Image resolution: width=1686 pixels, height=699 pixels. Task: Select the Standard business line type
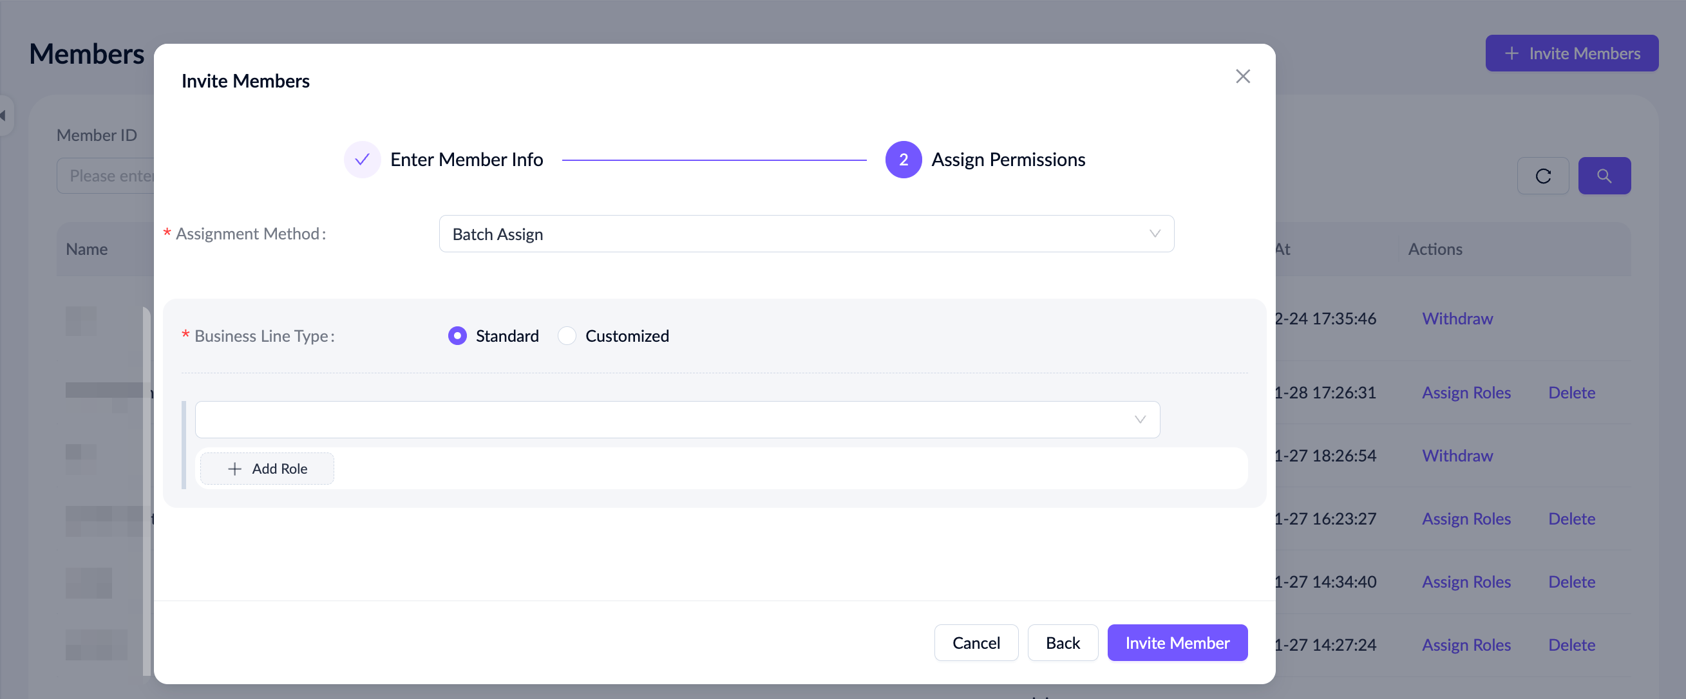[x=457, y=335]
